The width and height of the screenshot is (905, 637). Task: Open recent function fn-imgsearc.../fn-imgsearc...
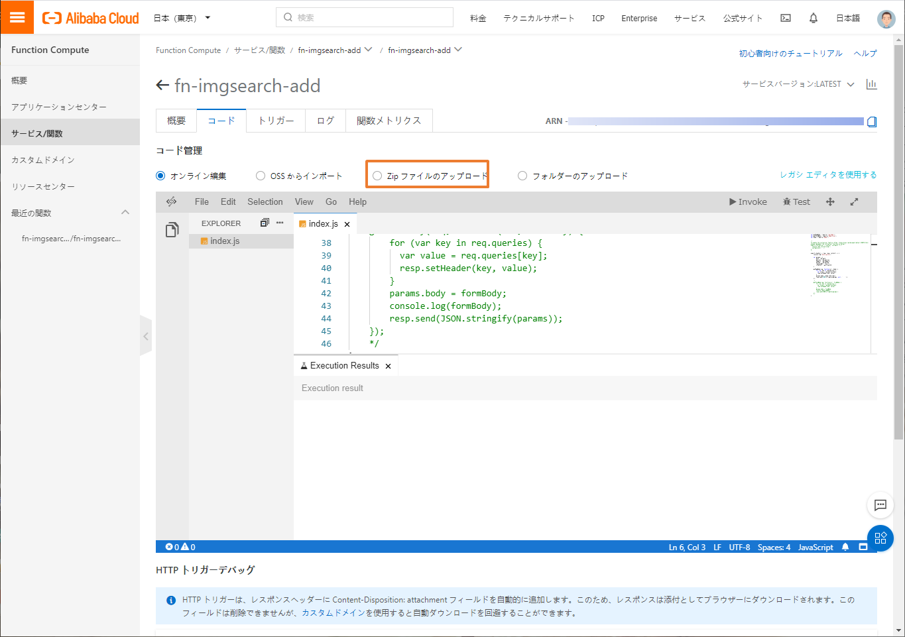click(x=72, y=239)
